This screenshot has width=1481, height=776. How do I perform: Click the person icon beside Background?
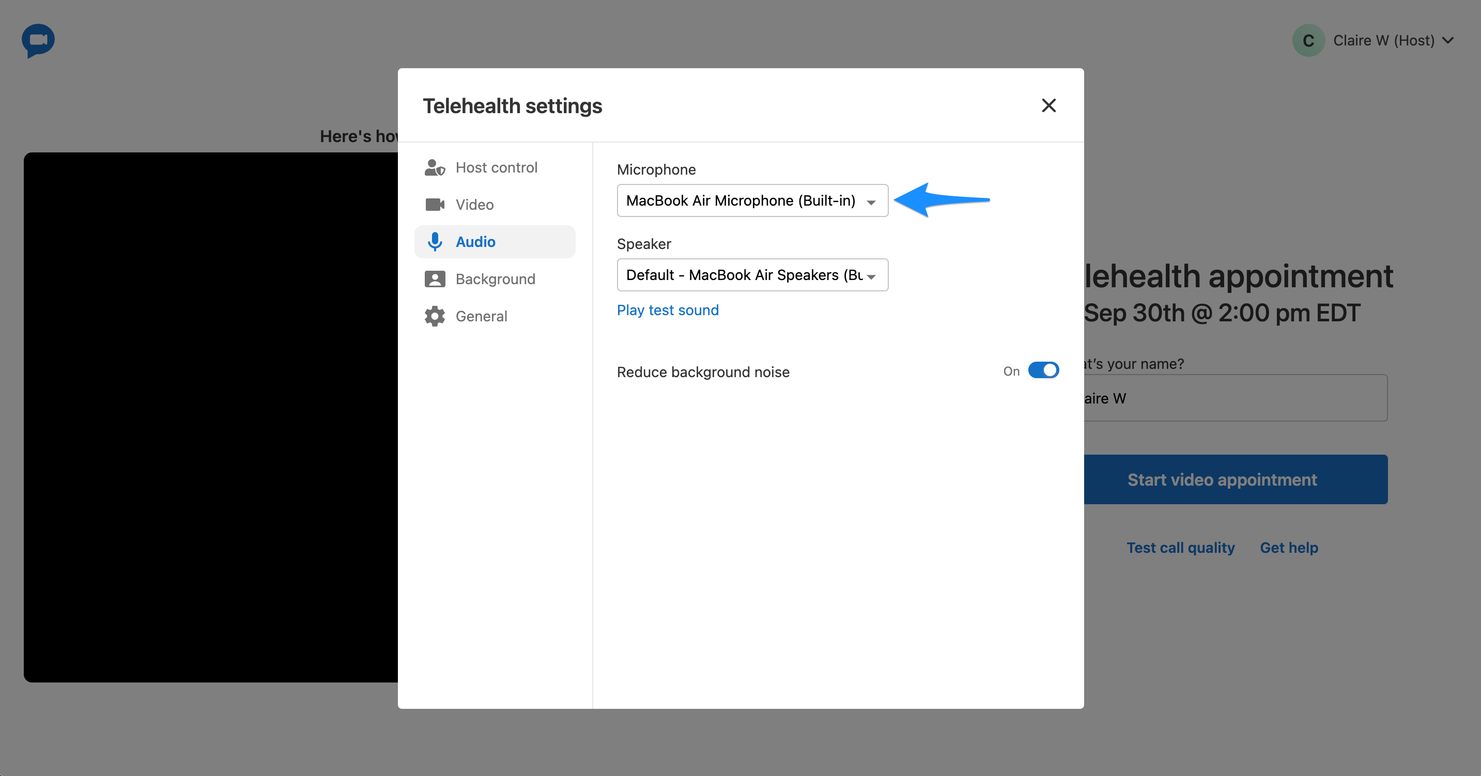[435, 279]
